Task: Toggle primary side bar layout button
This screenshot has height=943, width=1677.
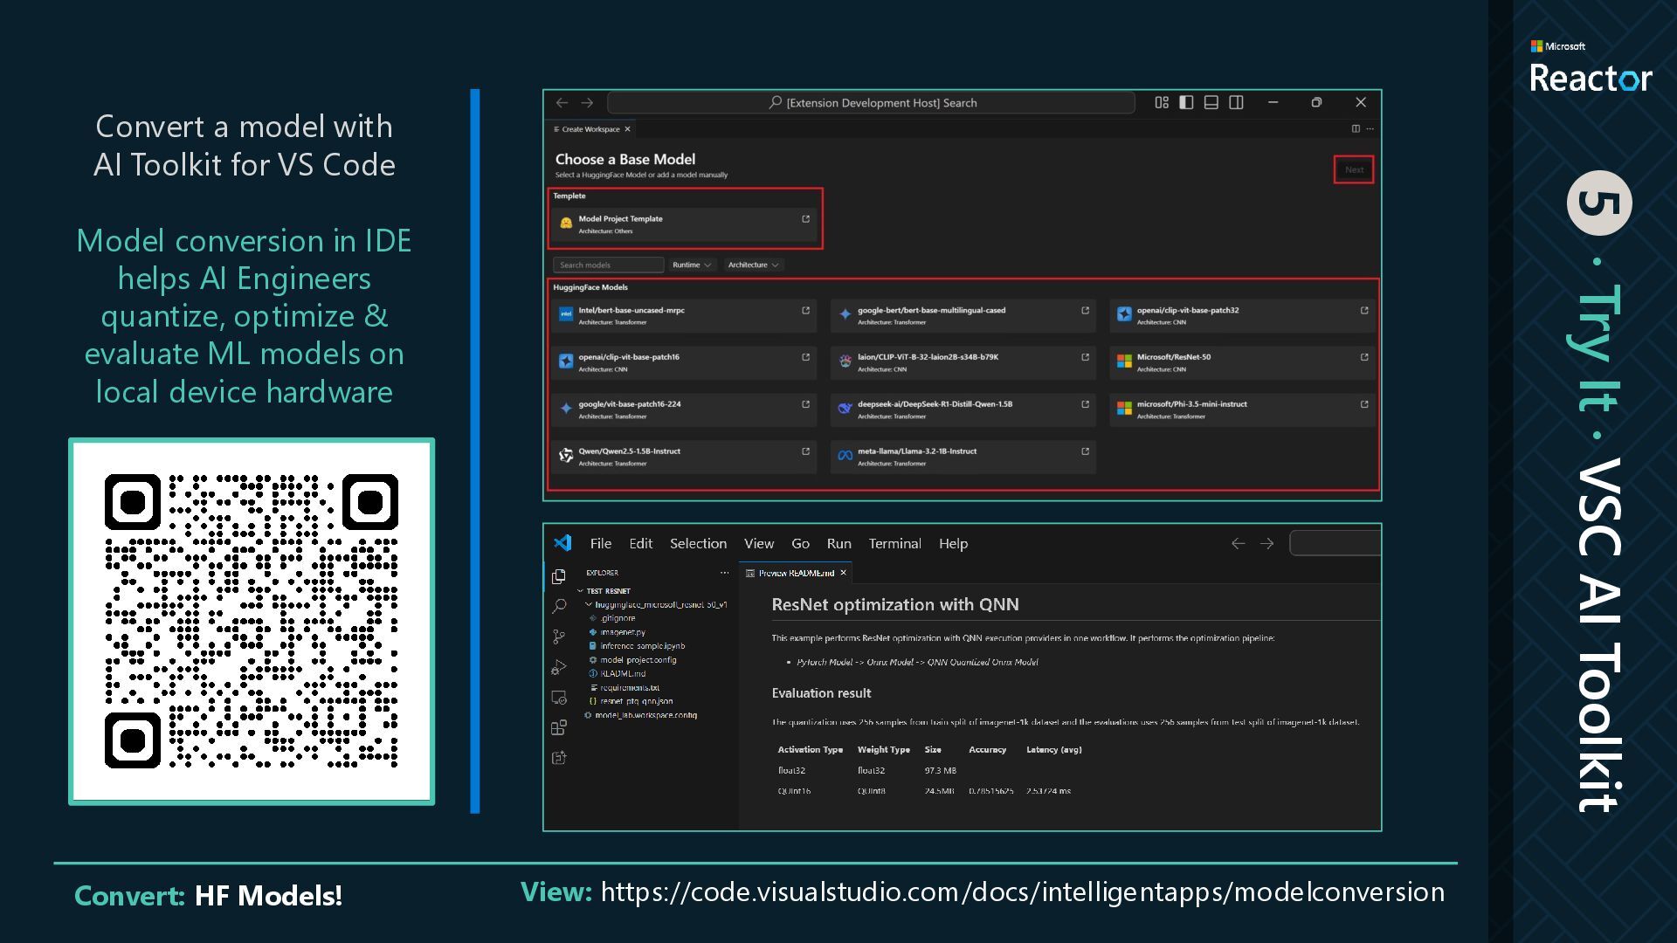Action: [1186, 102]
